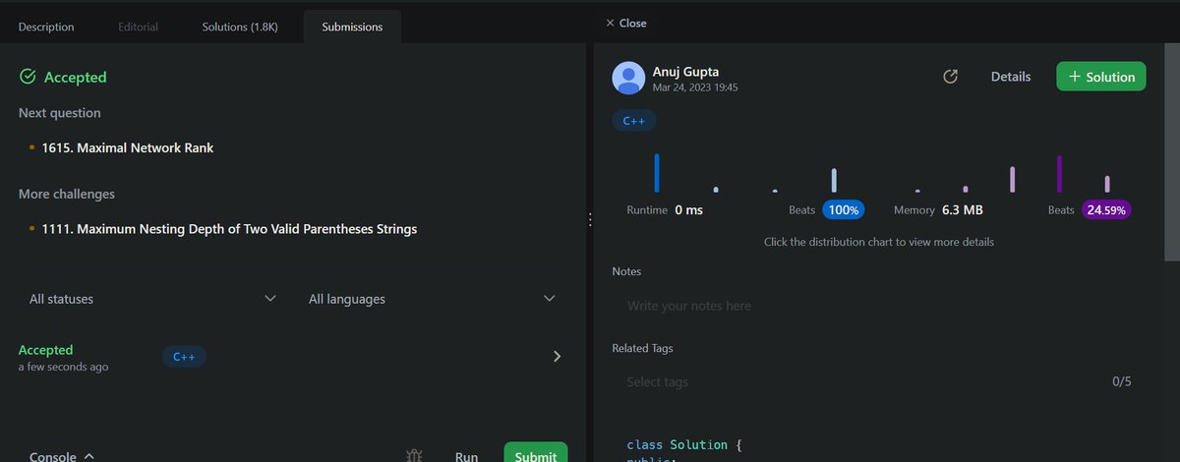The height and width of the screenshot is (462, 1180).
Task: Click the debug bug icon
Action: click(415, 456)
